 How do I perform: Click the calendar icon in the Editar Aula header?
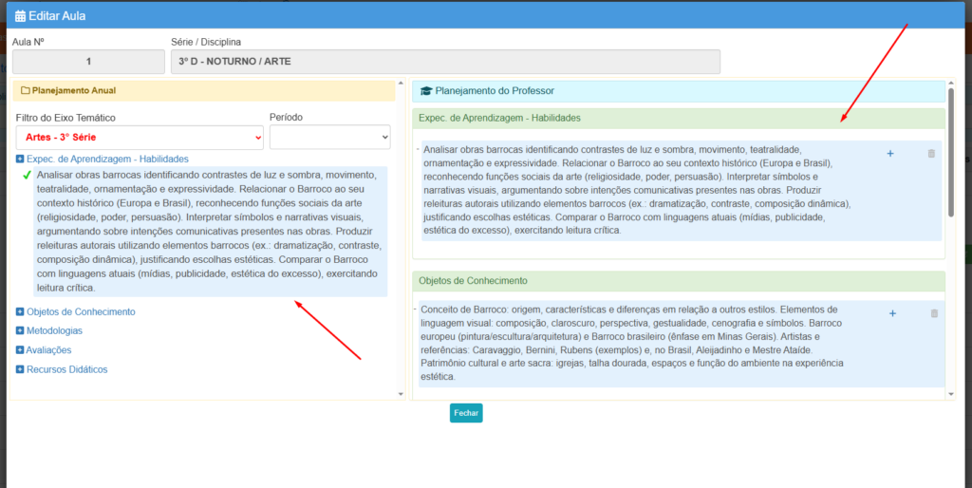point(21,15)
